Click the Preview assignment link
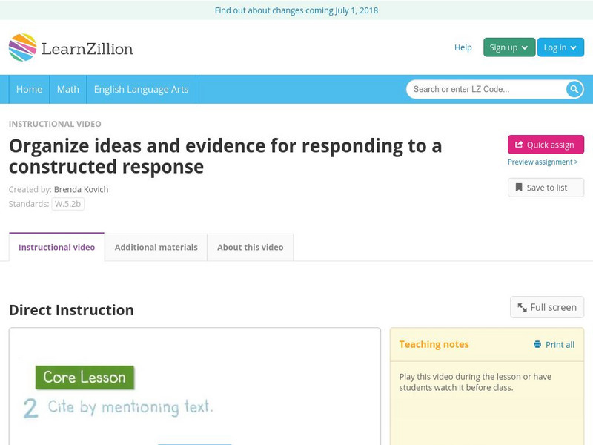The width and height of the screenshot is (593, 445). click(x=543, y=162)
